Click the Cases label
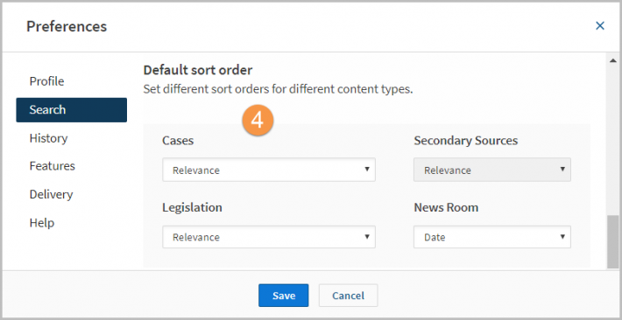This screenshot has width=622, height=320. (178, 141)
